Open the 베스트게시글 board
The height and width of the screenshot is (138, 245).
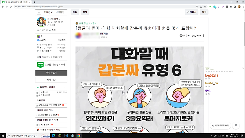pyautogui.click(x=44, y=95)
